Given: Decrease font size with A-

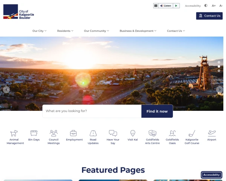Looking at the screenshot, I should 221,6.
